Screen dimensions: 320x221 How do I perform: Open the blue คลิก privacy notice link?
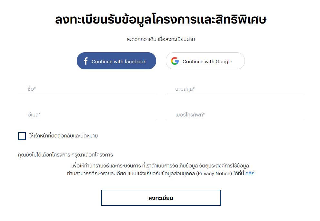click(250, 174)
